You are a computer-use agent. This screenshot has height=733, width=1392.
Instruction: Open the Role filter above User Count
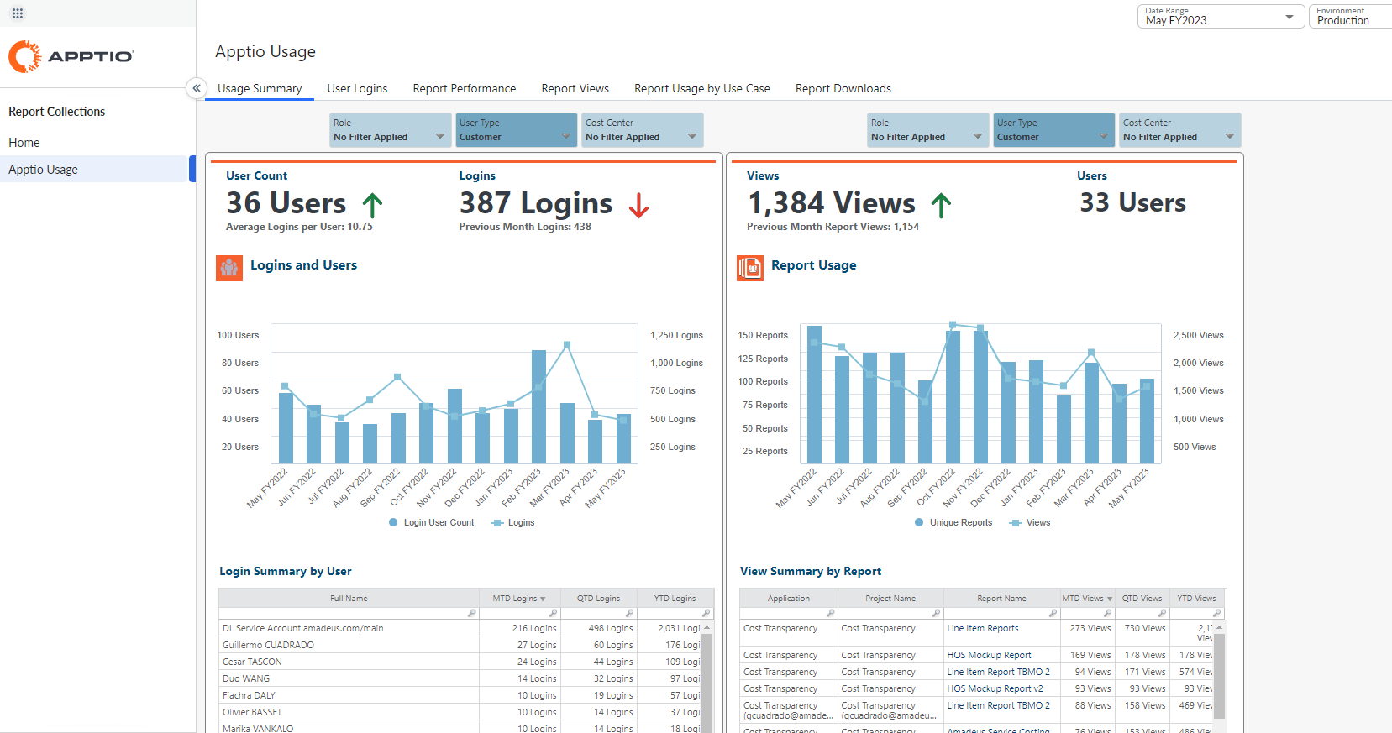coord(391,130)
